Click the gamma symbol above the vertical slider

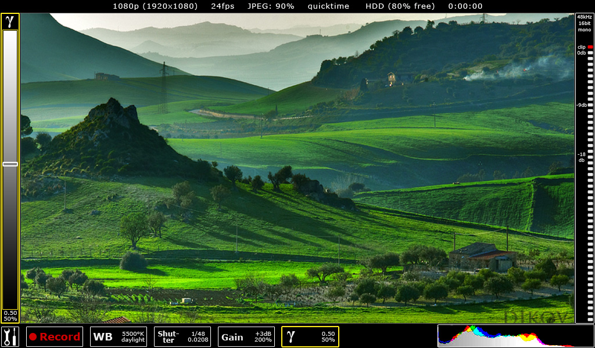tap(10, 21)
